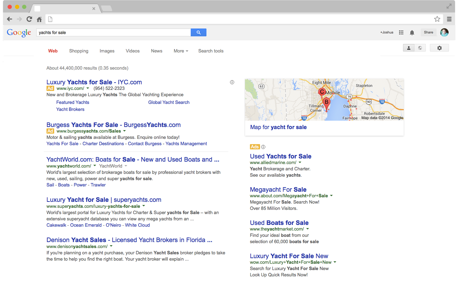Viewport: 460px width, 283px height.
Task: Click info icon beside the IYC ad
Action: tap(232, 82)
